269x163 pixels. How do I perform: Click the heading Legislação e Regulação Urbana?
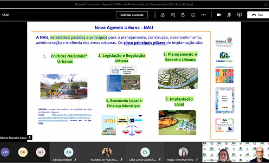tap(121, 58)
